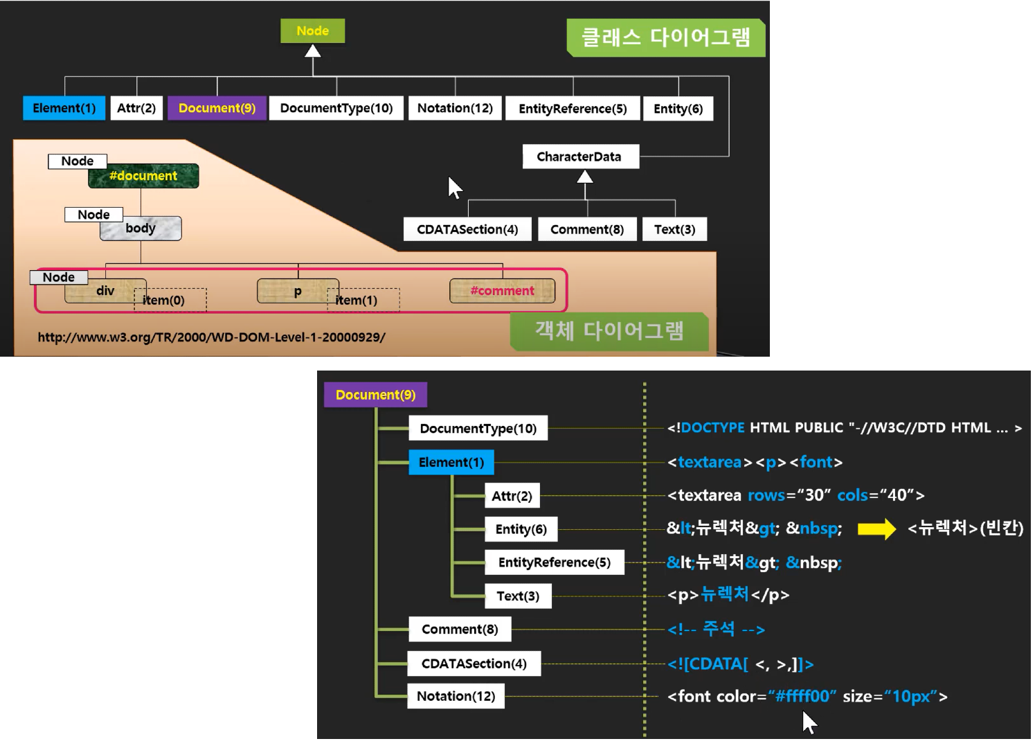Select the div node box
Screen dimensions: 1035x748
point(105,291)
